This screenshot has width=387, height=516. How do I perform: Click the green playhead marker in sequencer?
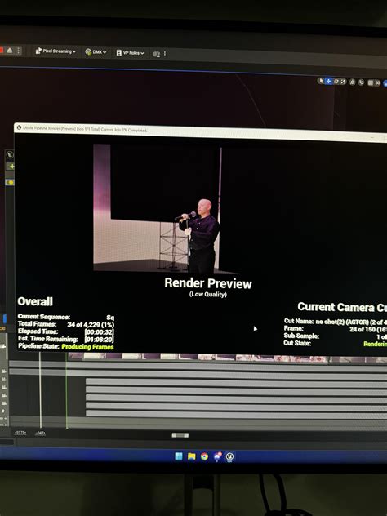66,390
